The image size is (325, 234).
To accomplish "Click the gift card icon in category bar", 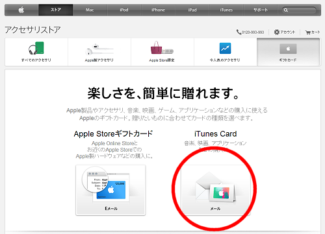I will pyautogui.click(x=288, y=49).
